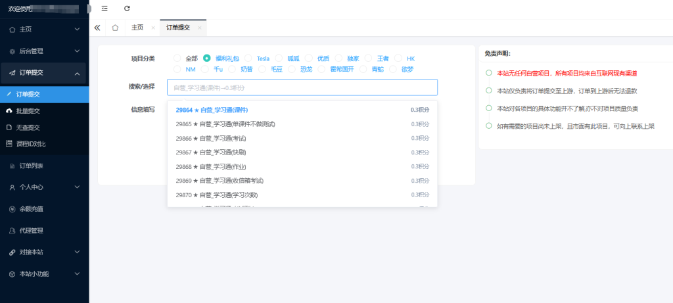Expand the 个人中心 sidebar menu chevron

coord(78,187)
